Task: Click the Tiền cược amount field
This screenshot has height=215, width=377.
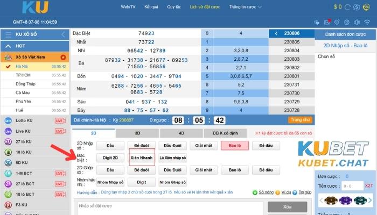Action: [352, 186]
